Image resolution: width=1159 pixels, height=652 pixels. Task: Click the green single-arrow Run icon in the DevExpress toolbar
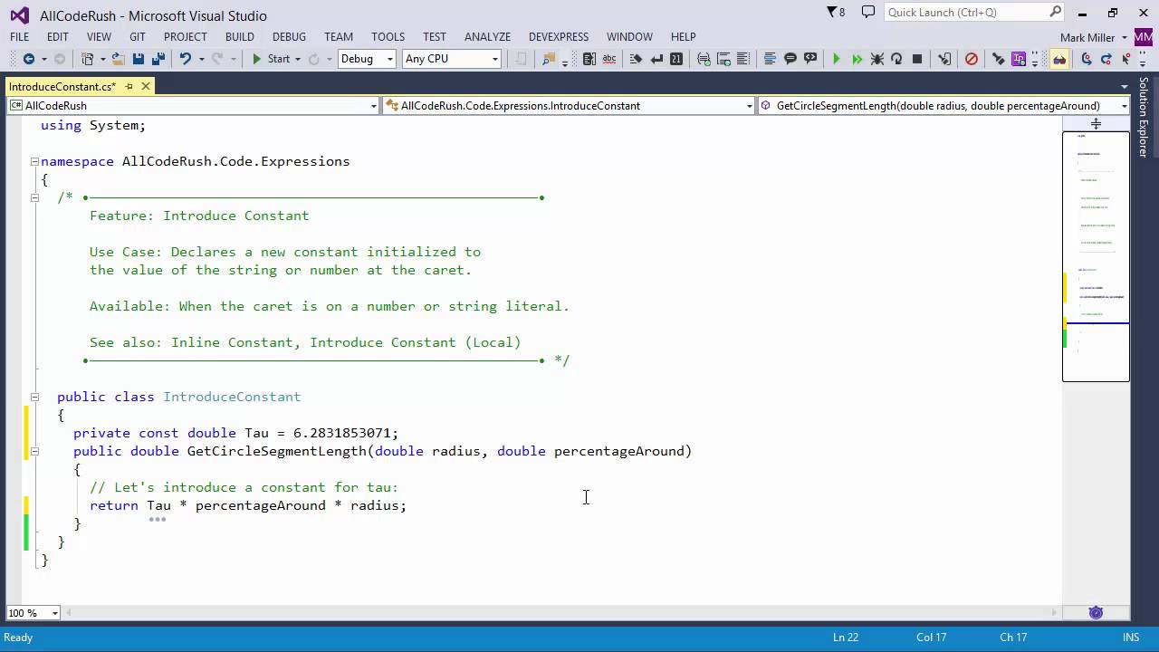(x=836, y=59)
